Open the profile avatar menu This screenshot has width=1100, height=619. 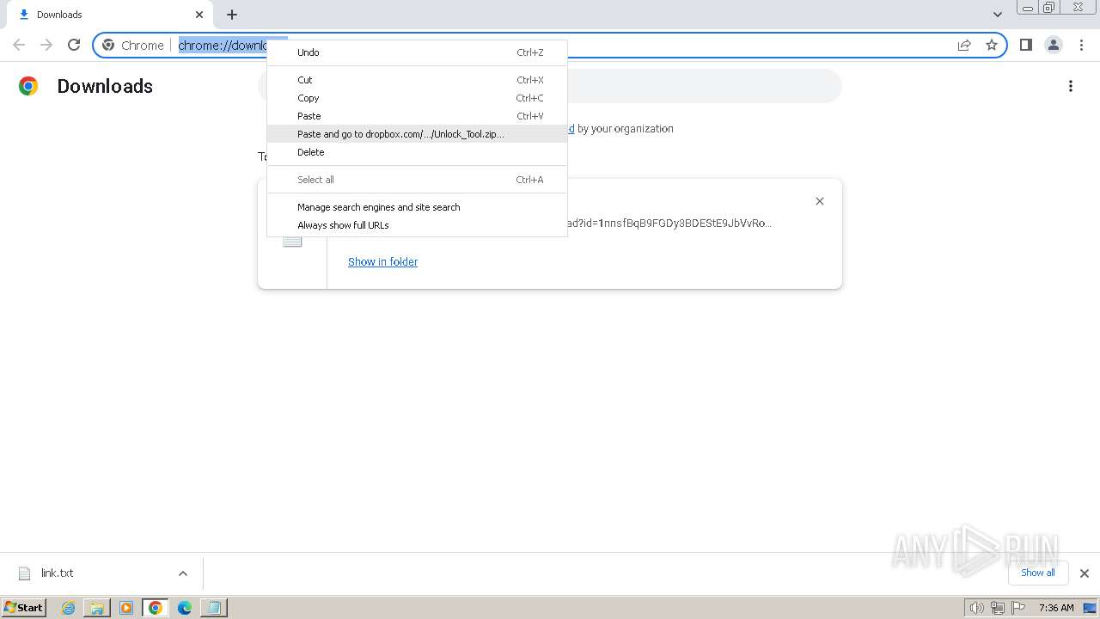click(1053, 45)
